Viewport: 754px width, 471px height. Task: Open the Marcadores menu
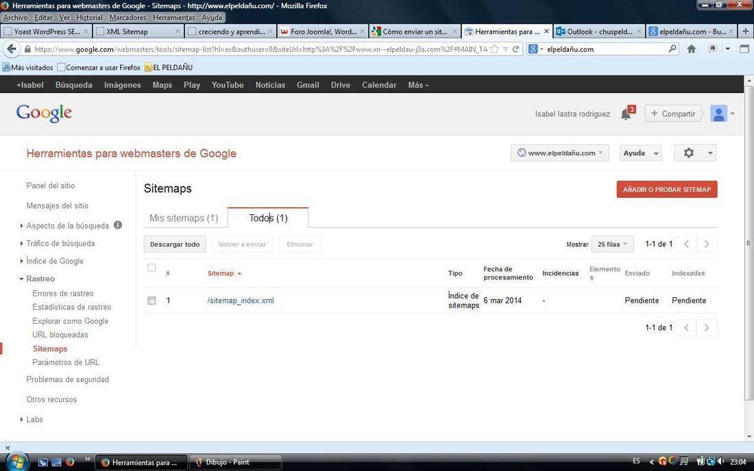(127, 17)
